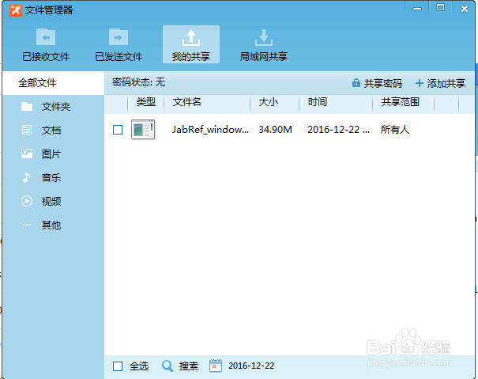The height and width of the screenshot is (379, 478).
Task: Click the 2016-12-22 date at bottom bar
Action: pyautogui.click(x=251, y=366)
